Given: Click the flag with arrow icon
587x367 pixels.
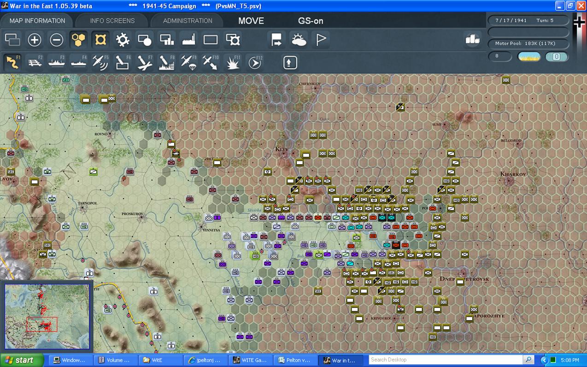Looking at the screenshot, I should coord(276,40).
